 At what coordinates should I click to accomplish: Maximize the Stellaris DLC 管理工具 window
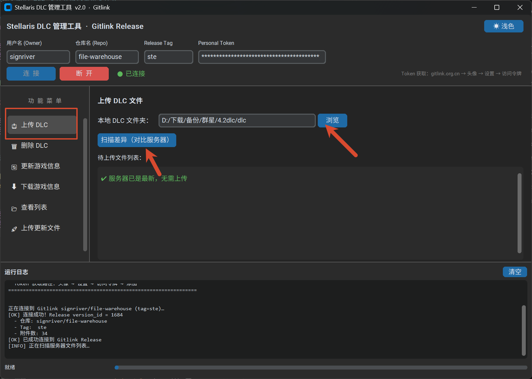[497, 7]
